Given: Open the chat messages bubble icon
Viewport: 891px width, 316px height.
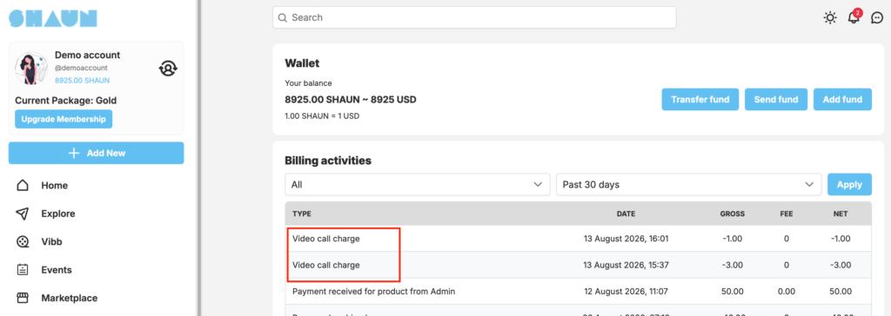Looking at the screenshot, I should [x=877, y=17].
